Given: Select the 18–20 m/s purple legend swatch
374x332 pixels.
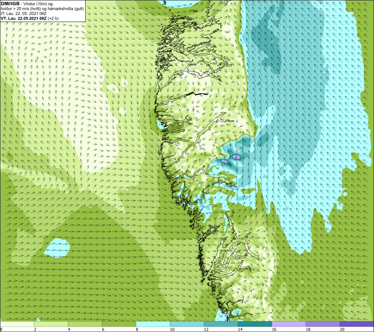Looking at the screenshot, I should pos(323,324).
